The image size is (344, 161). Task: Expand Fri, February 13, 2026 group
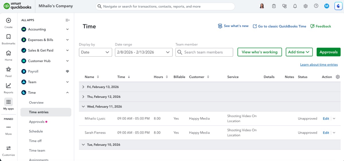point(83,87)
